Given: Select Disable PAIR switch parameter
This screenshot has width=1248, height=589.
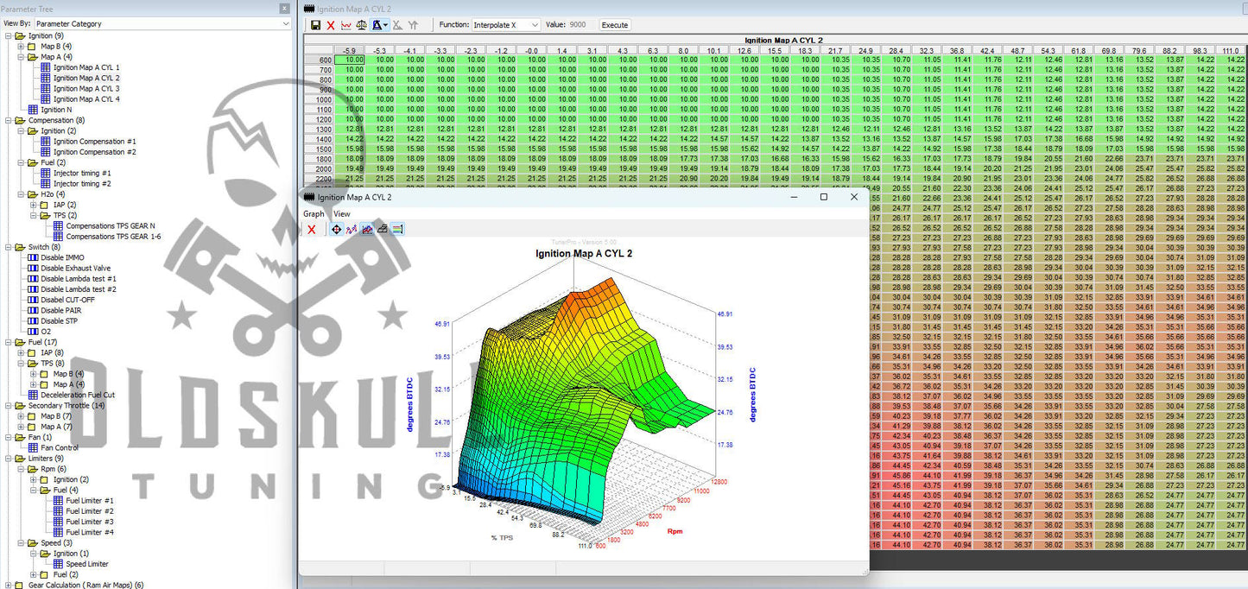Looking at the screenshot, I should click(x=62, y=310).
